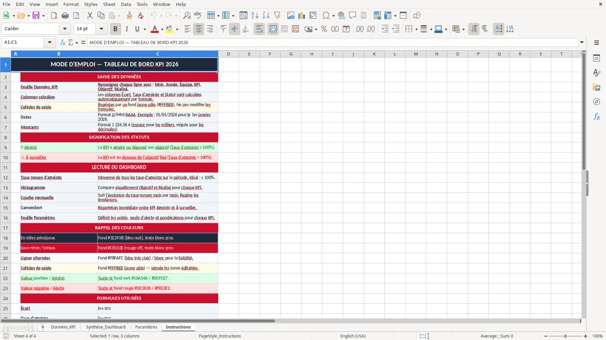Copy selection using the copy icon
Viewport: 606px width, 340px height.
click(x=100, y=16)
